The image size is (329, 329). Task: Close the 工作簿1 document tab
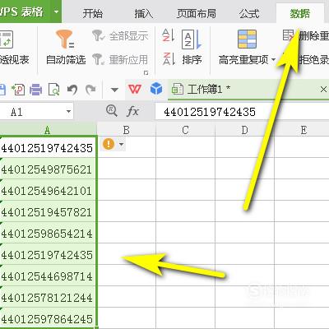click(323, 89)
